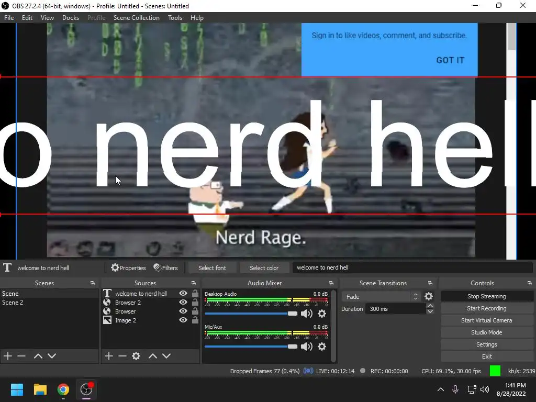Open File Explorer from the taskbar
The width and height of the screenshot is (536, 402).
(40, 389)
